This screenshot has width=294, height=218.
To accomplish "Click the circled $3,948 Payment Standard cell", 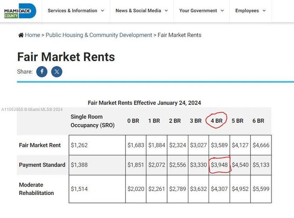I will (x=220, y=165).
